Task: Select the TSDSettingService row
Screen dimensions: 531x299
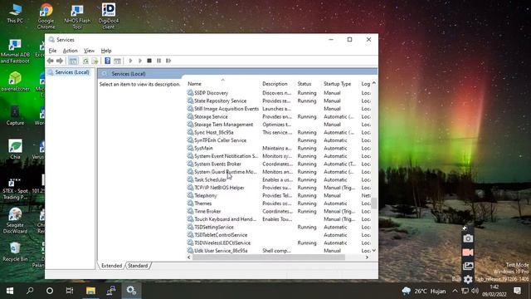Action: point(279,227)
